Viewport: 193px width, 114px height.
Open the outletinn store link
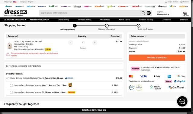[183, 6]
